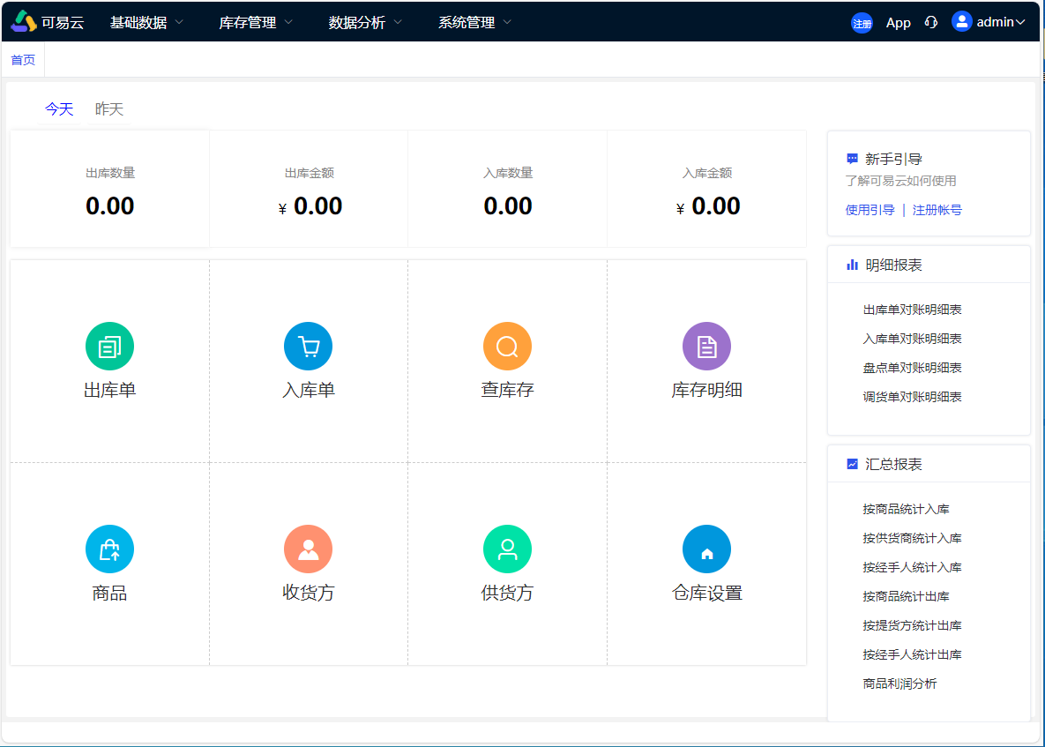Select the 首页 tab
Screen dimensions: 1045x747
tap(23, 59)
